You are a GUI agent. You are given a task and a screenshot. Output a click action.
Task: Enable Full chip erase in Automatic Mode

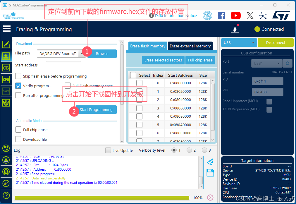(18, 130)
